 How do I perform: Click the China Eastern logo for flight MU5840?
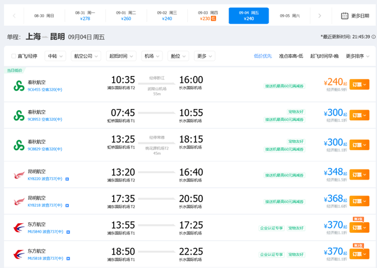coord(19,228)
